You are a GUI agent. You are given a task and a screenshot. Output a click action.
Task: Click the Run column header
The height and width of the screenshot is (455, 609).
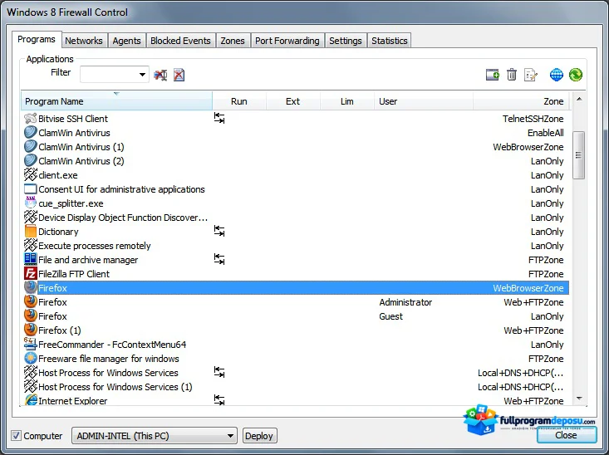(x=238, y=101)
